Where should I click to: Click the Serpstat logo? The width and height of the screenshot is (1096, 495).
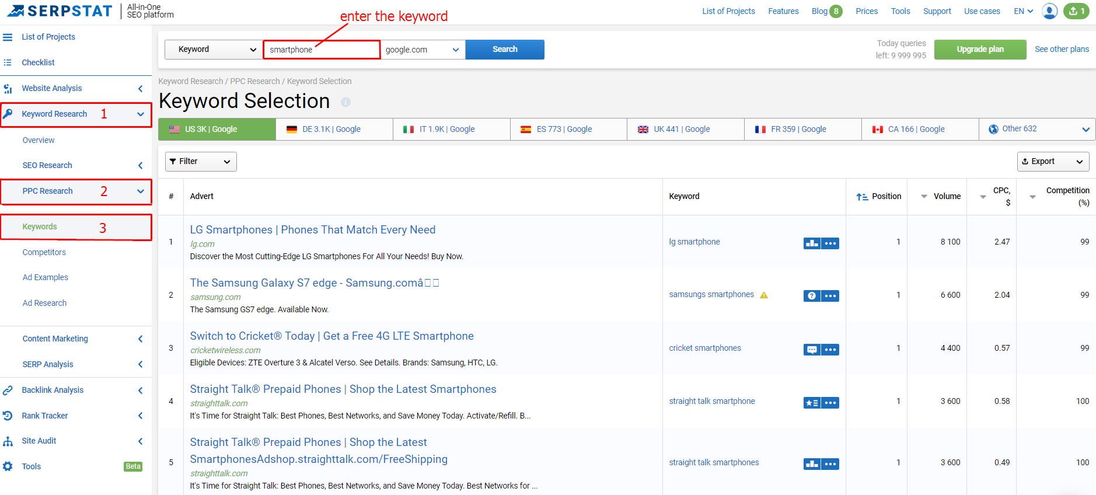(60, 11)
